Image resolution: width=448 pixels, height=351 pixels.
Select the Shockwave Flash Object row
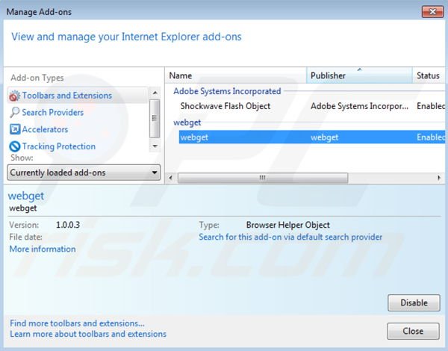point(311,106)
